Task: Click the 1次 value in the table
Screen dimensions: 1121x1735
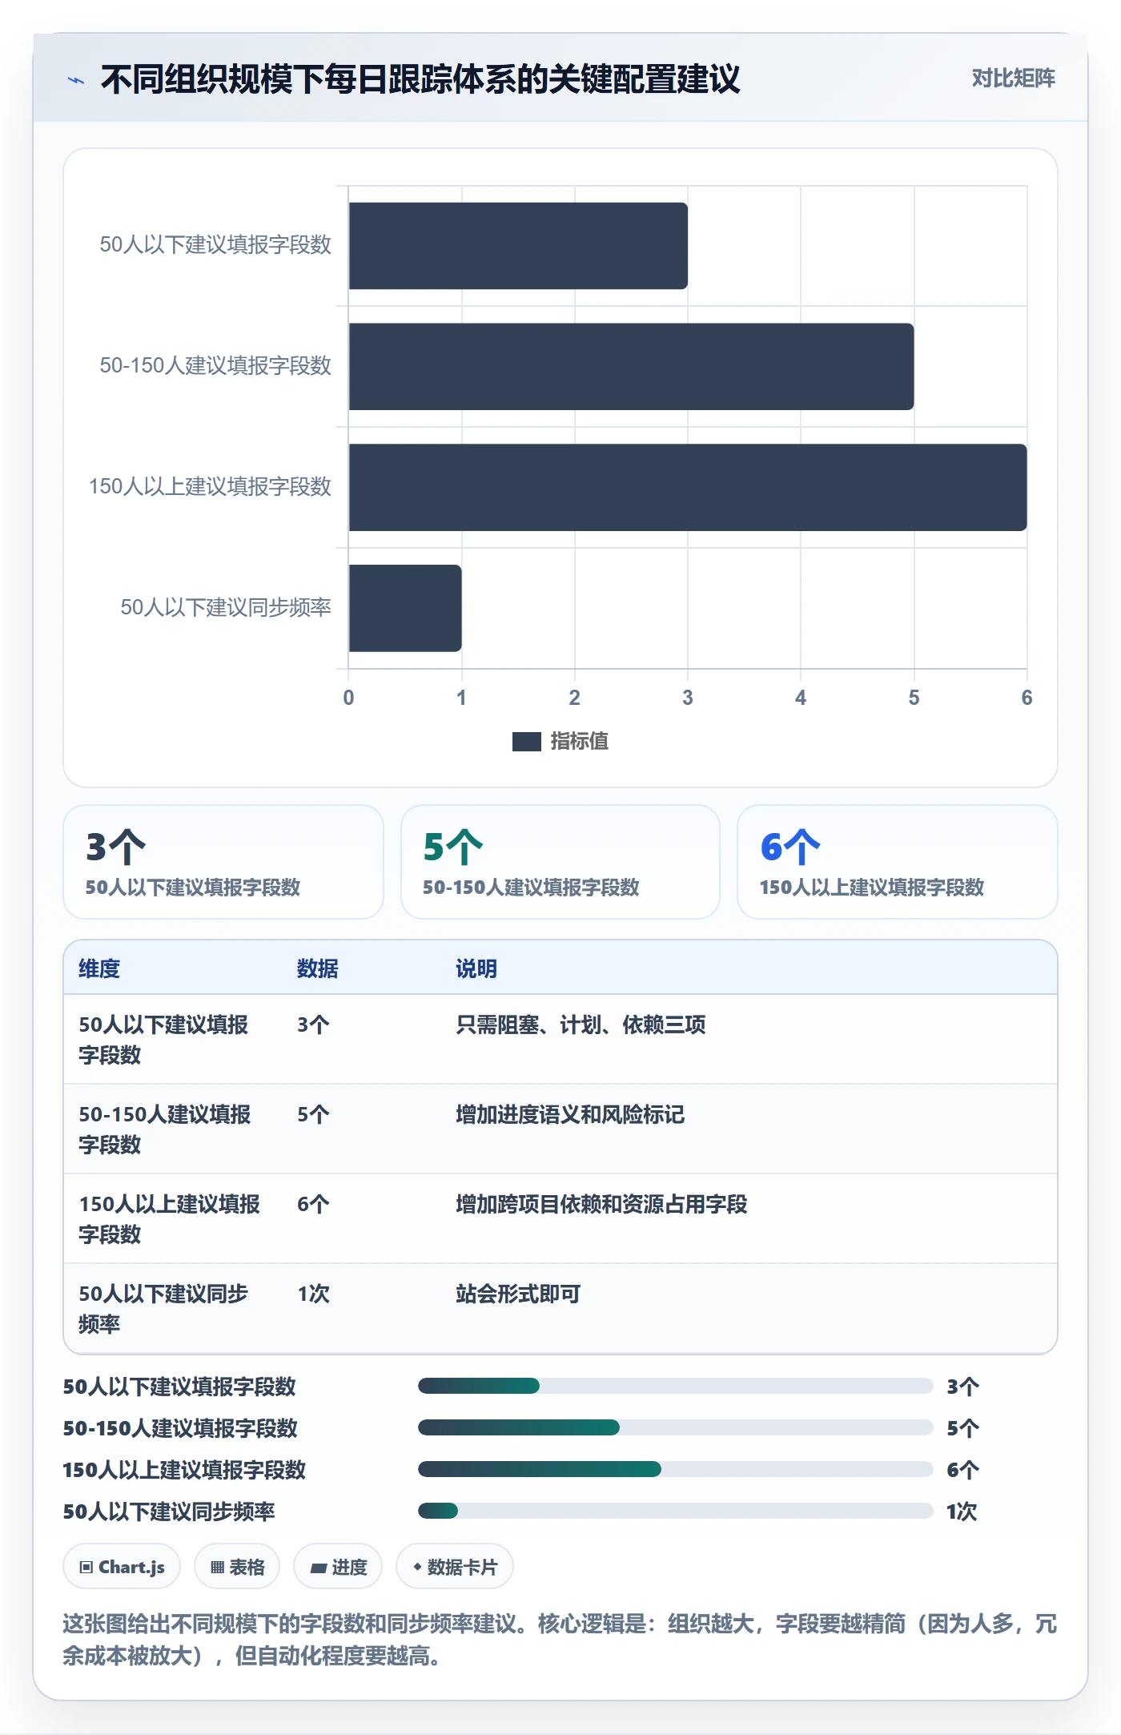Action: tap(313, 1294)
